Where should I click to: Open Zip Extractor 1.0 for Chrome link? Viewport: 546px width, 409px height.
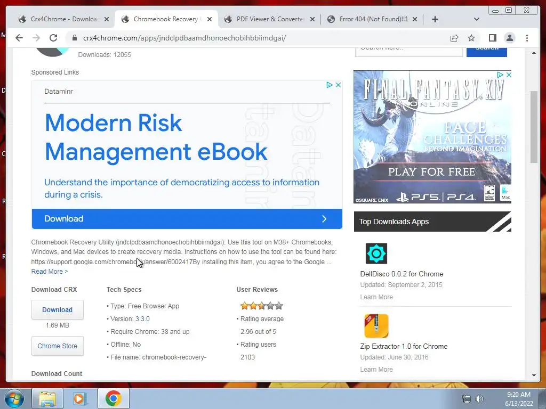point(404,346)
